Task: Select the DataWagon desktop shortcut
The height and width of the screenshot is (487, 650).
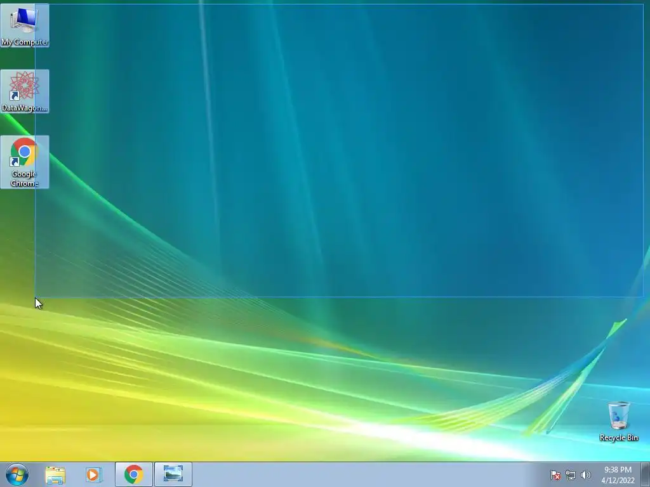Action: coord(25,91)
